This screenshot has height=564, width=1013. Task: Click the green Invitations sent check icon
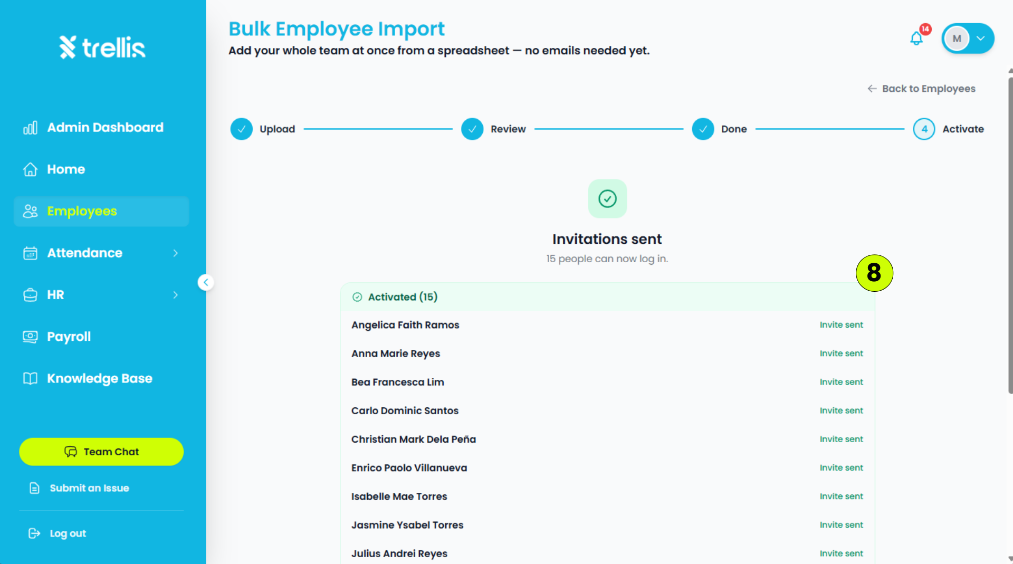tap(607, 199)
